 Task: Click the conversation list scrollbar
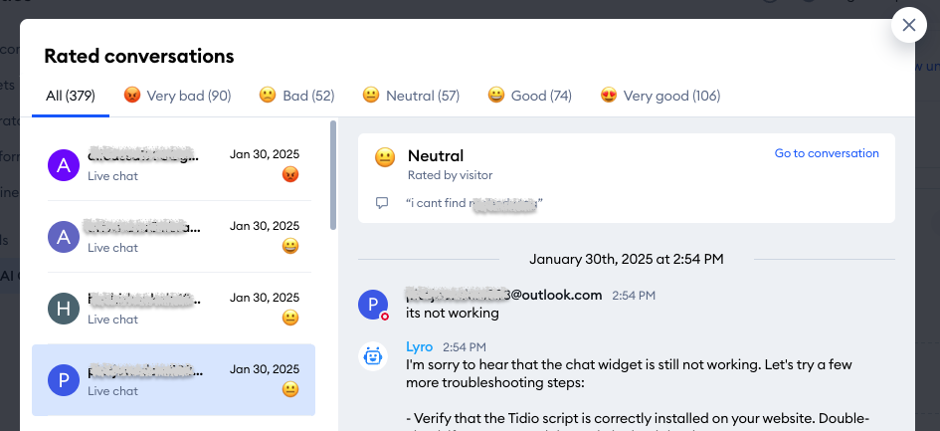pyautogui.click(x=332, y=174)
